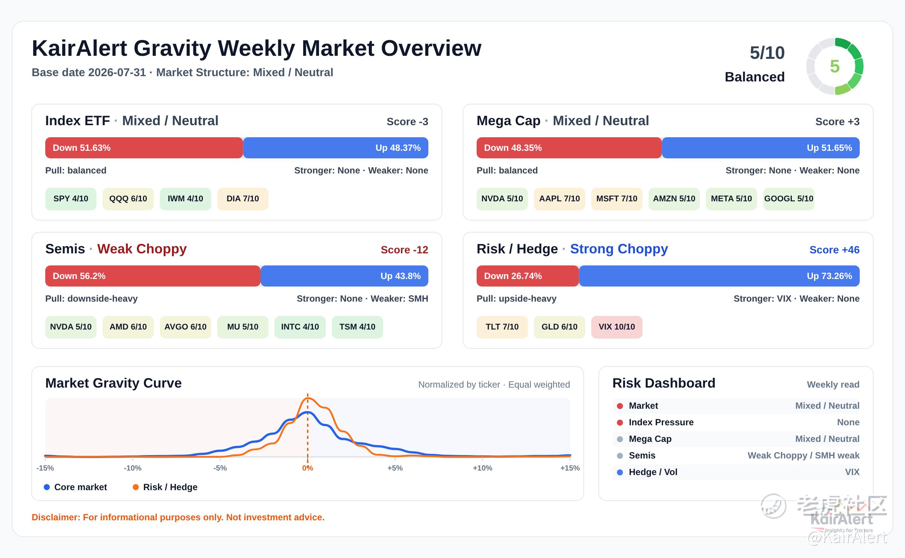Click the red dot beside Market
Image resolution: width=905 pixels, height=558 pixels.
tap(620, 406)
